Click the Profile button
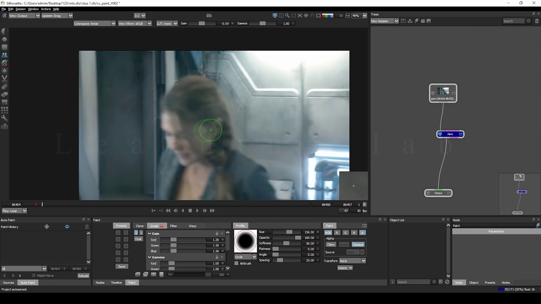Viewport: 541px width, 304px height. (240, 226)
